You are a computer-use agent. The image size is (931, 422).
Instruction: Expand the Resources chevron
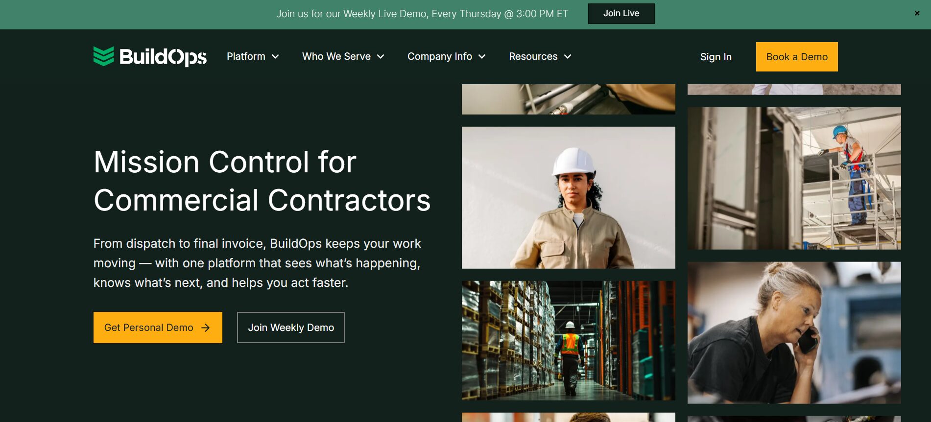pyautogui.click(x=568, y=57)
